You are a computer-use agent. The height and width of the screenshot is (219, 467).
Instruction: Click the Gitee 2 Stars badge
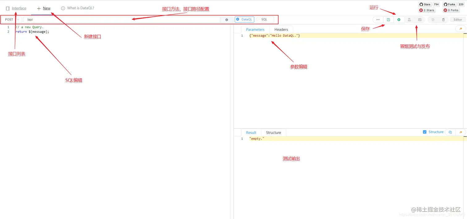427,10
